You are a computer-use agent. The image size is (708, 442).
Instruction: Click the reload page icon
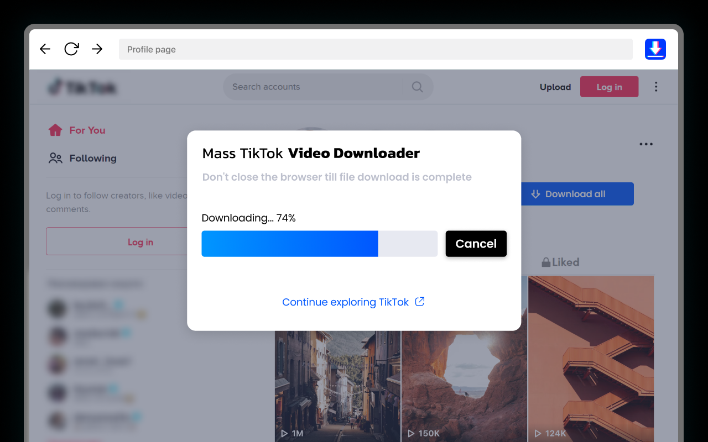(x=71, y=49)
